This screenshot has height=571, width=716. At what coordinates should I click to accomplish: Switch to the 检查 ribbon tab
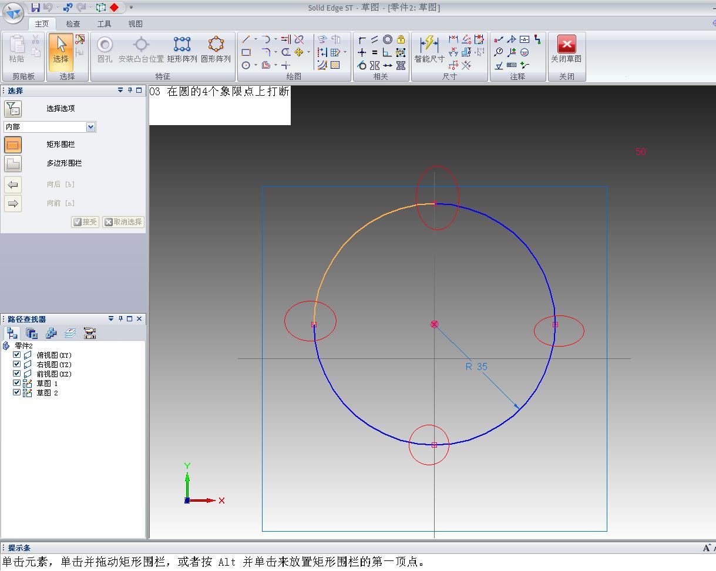click(73, 24)
